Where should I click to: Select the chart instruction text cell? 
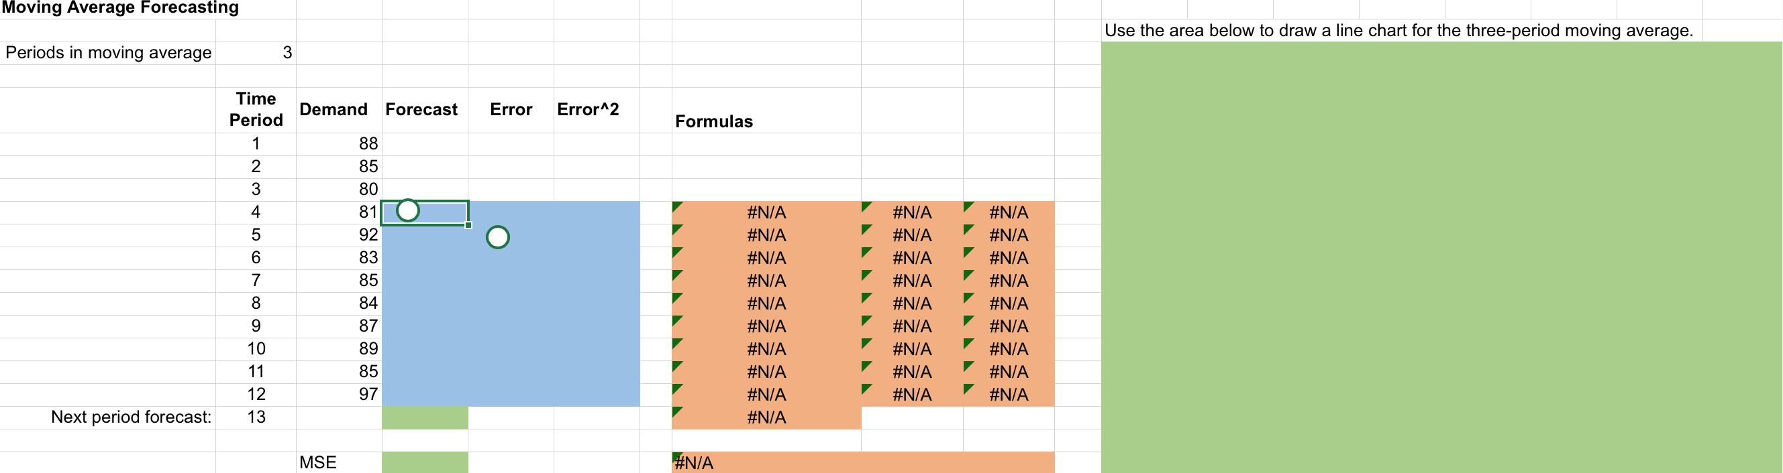(x=1399, y=30)
